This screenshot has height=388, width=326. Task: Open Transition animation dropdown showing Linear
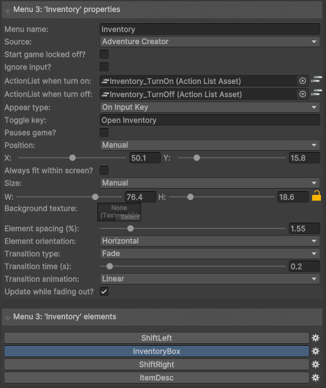[210, 279]
